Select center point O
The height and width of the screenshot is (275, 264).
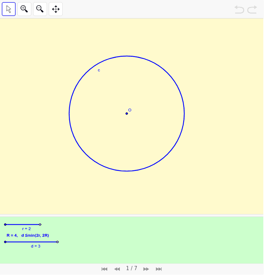126,113
